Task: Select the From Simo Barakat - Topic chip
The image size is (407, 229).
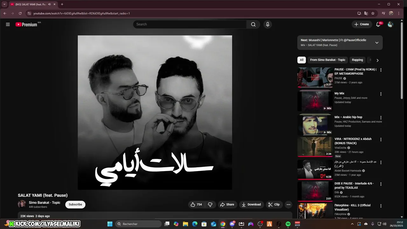Action: point(328,60)
